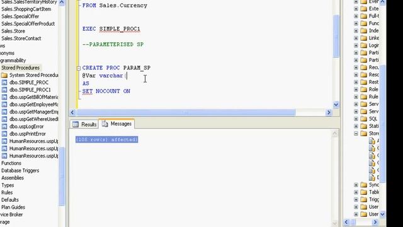Image resolution: width=403 pixels, height=227 pixels.
Task: Select the Database Triggers tree node
Action: coord(20,171)
